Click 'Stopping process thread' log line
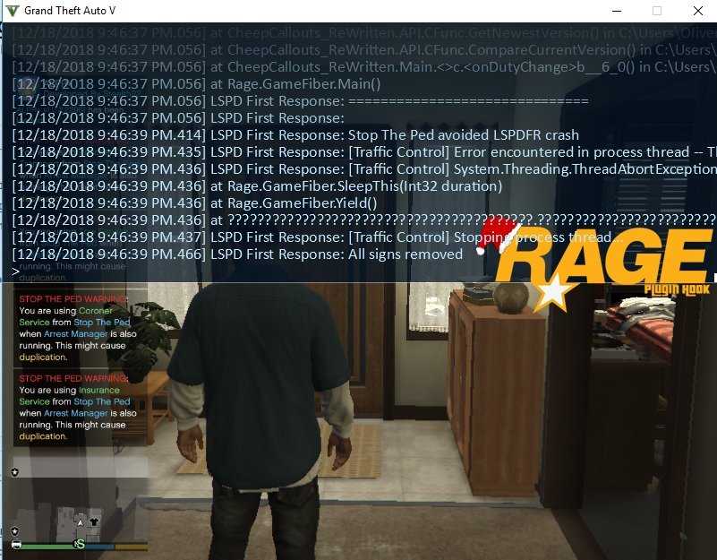Screen dimensions: 717x560 click(x=318, y=237)
